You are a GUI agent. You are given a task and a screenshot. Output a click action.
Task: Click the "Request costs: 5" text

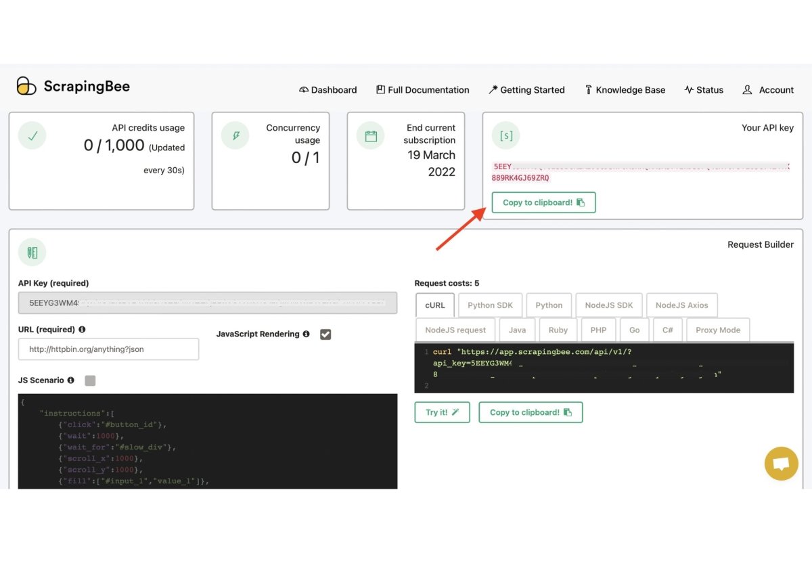[x=447, y=283]
